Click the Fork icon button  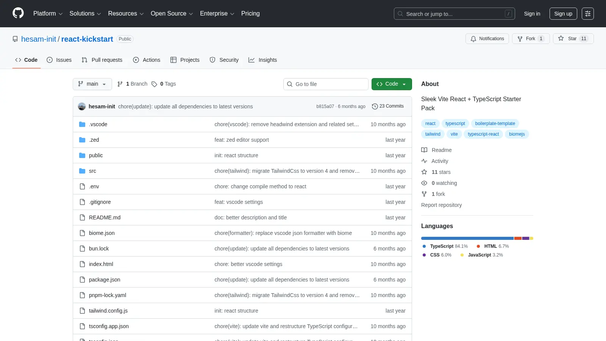point(520,39)
